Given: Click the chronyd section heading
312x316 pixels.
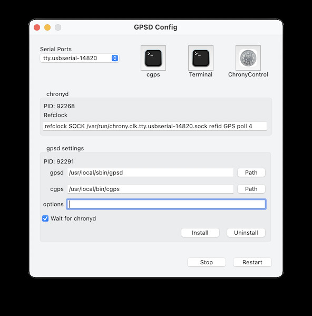Looking at the screenshot, I should click(x=57, y=94).
